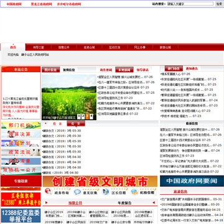Open document 碾政办发（2019）7号 05-30
224x224 pixels.
click(x=62, y=146)
